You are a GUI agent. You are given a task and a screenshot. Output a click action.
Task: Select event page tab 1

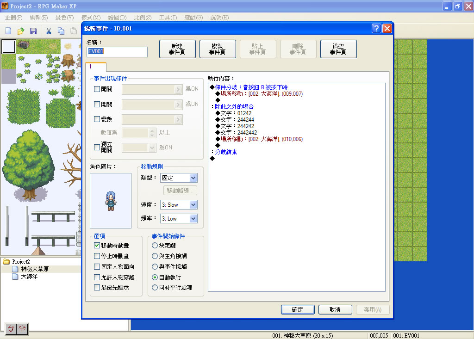(x=95, y=67)
